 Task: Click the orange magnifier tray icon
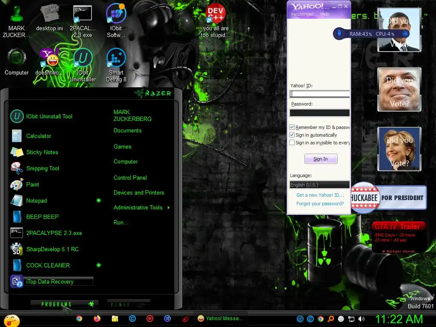pyautogui.click(x=331, y=319)
